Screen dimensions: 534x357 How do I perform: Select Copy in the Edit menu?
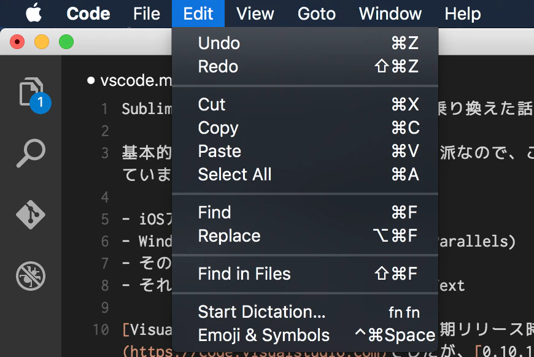pyautogui.click(x=305, y=128)
